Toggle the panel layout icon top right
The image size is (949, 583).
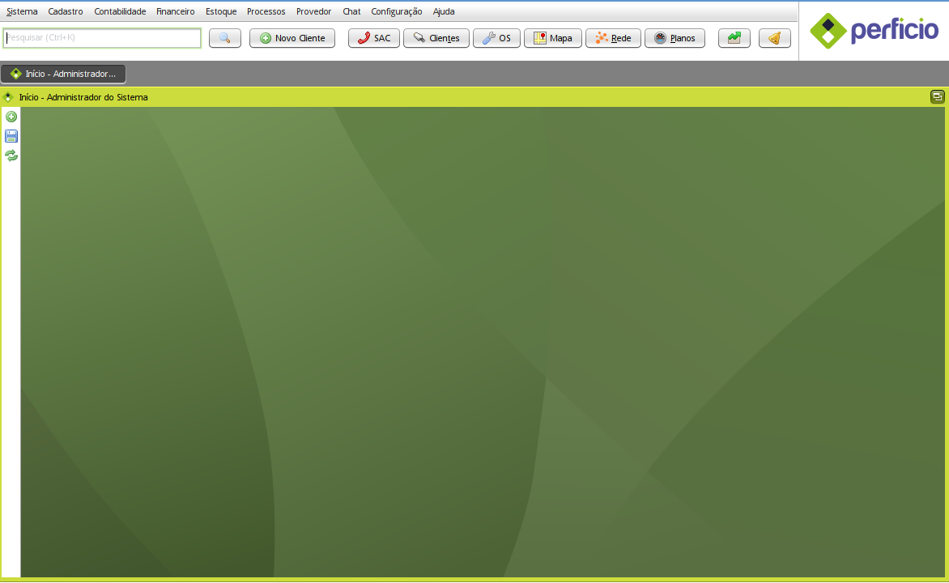[937, 96]
